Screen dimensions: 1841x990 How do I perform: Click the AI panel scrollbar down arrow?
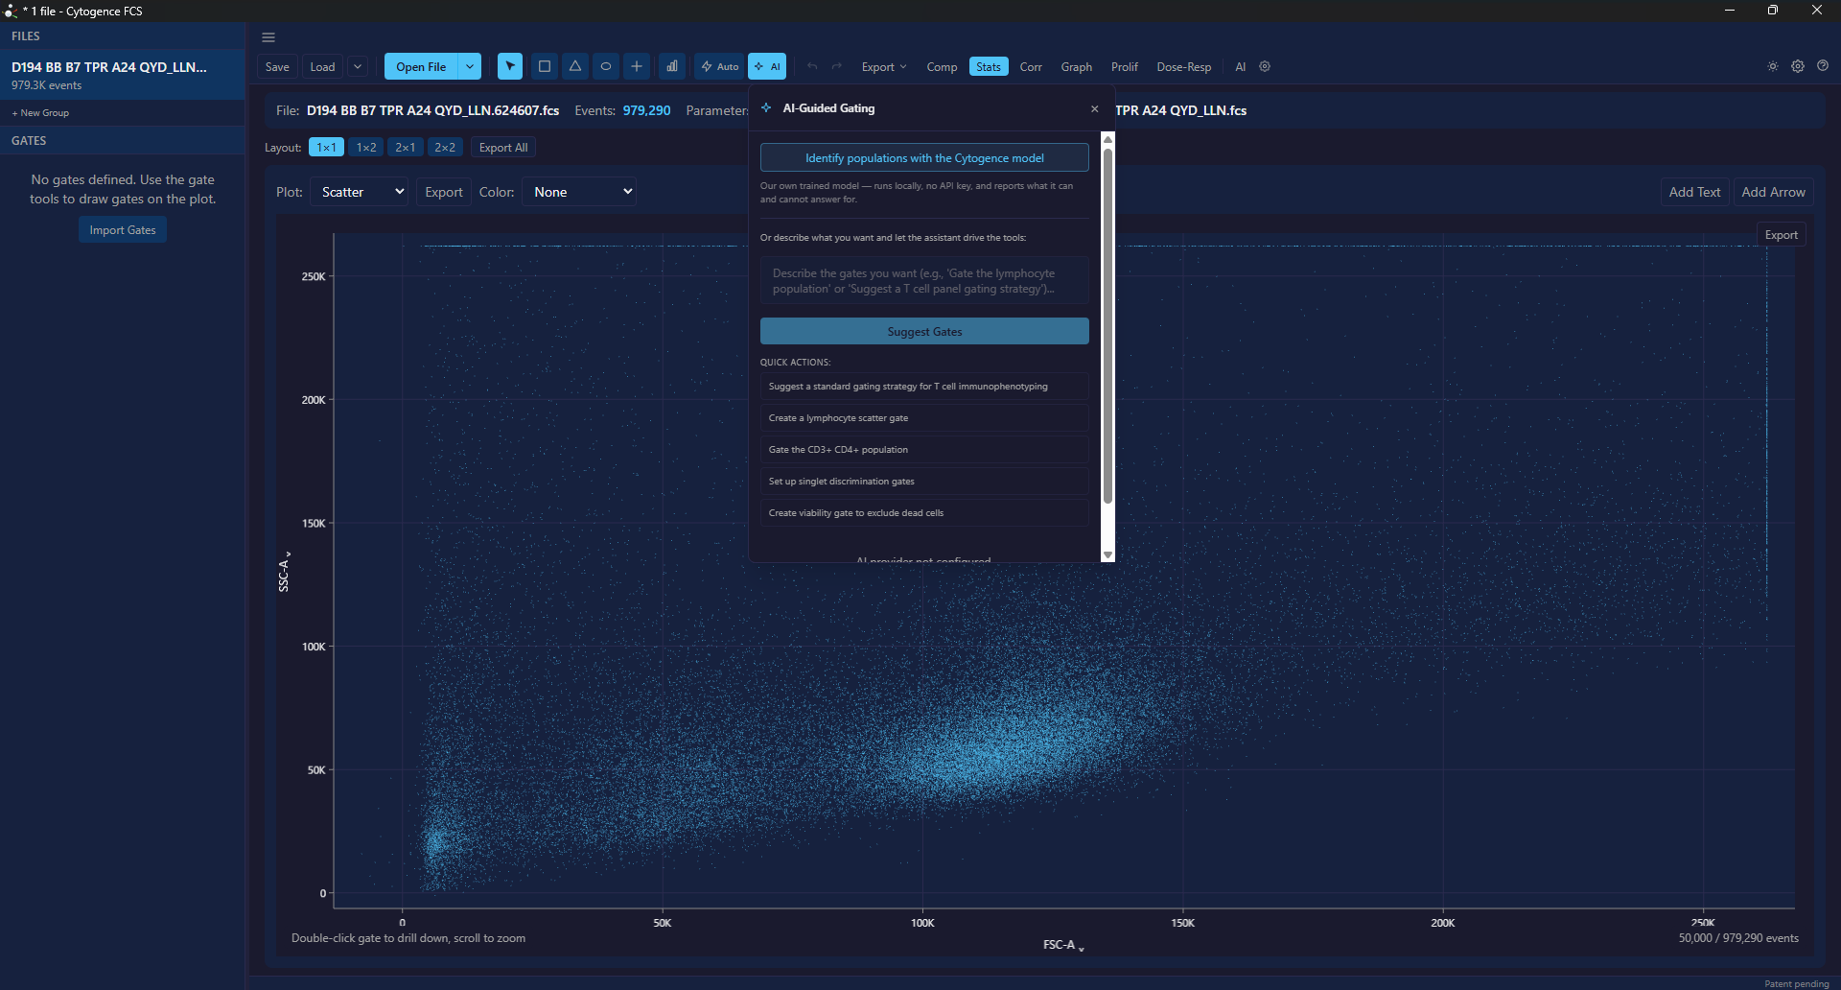[x=1107, y=555]
